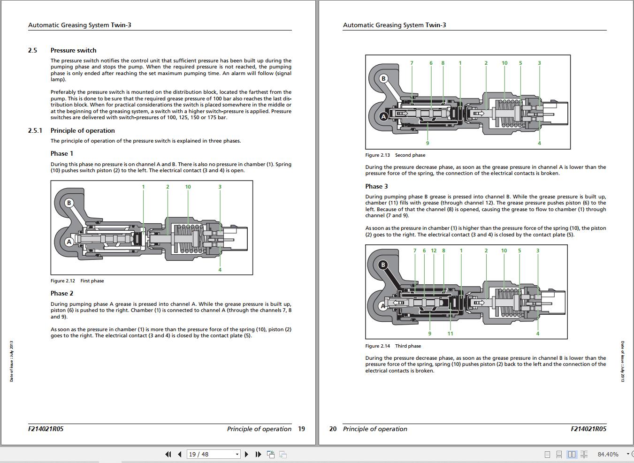Click the "2.5.1" section number
Viewport: 634px width, 463px height.
(35, 130)
